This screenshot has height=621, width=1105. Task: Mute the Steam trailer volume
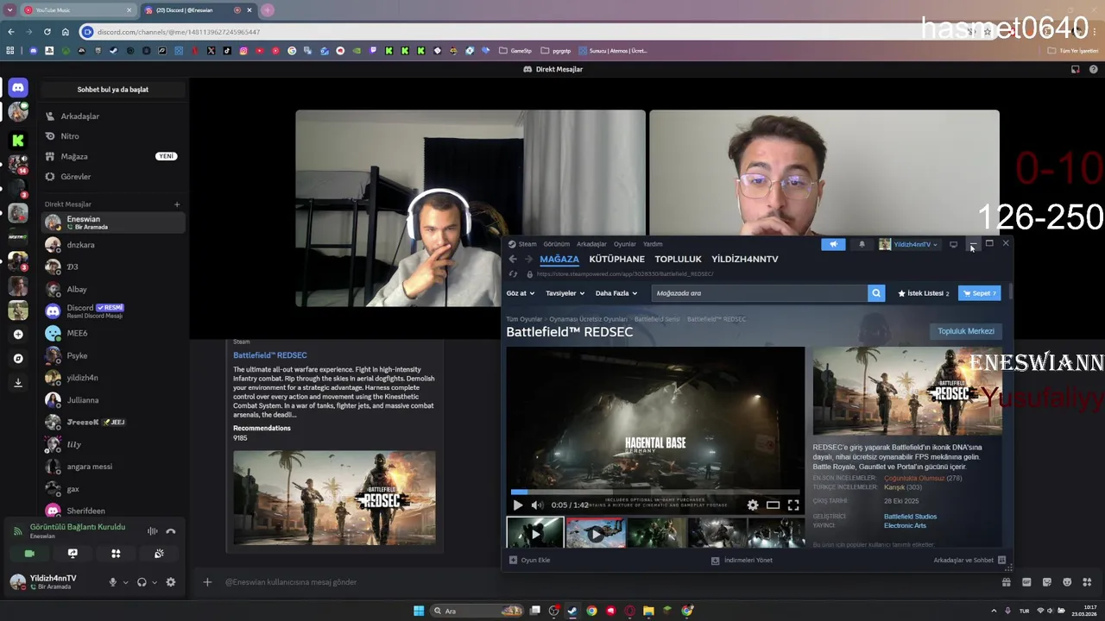(537, 505)
